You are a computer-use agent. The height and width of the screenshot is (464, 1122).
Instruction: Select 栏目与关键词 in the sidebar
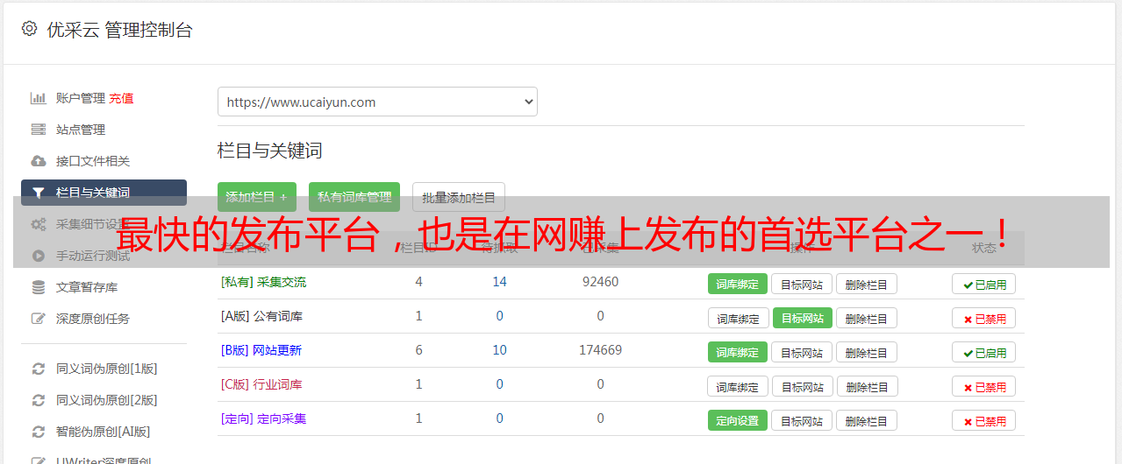coord(104,193)
